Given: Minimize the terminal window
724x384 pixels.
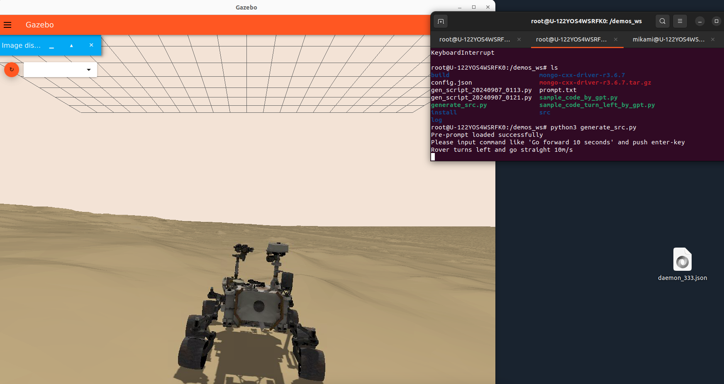Looking at the screenshot, I should (x=700, y=21).
